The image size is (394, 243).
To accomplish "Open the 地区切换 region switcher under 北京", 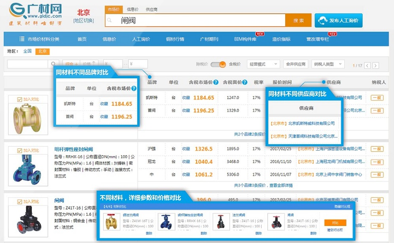I will pos(84,21).
